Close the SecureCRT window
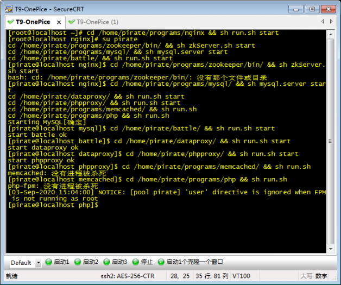The height and width of the screenshot is (285, 341). [328, 9]
